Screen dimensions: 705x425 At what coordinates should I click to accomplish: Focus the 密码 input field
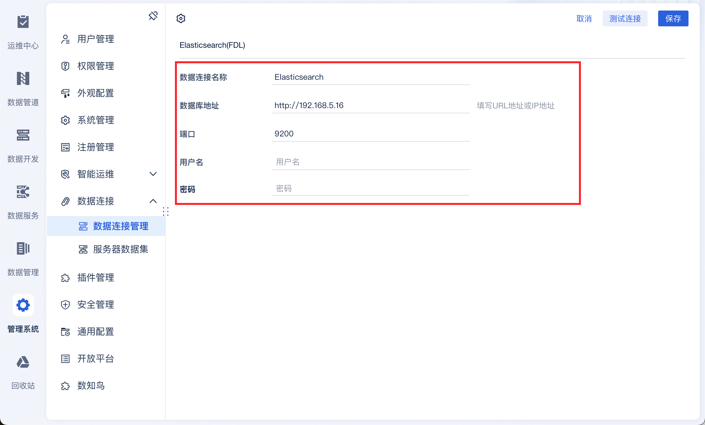pyautogui.click(x=371, y=188)
